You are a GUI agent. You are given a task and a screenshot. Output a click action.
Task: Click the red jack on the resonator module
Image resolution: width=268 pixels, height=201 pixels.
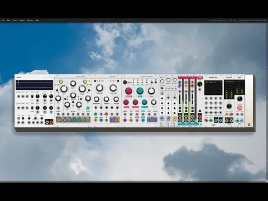click(106, 114)
